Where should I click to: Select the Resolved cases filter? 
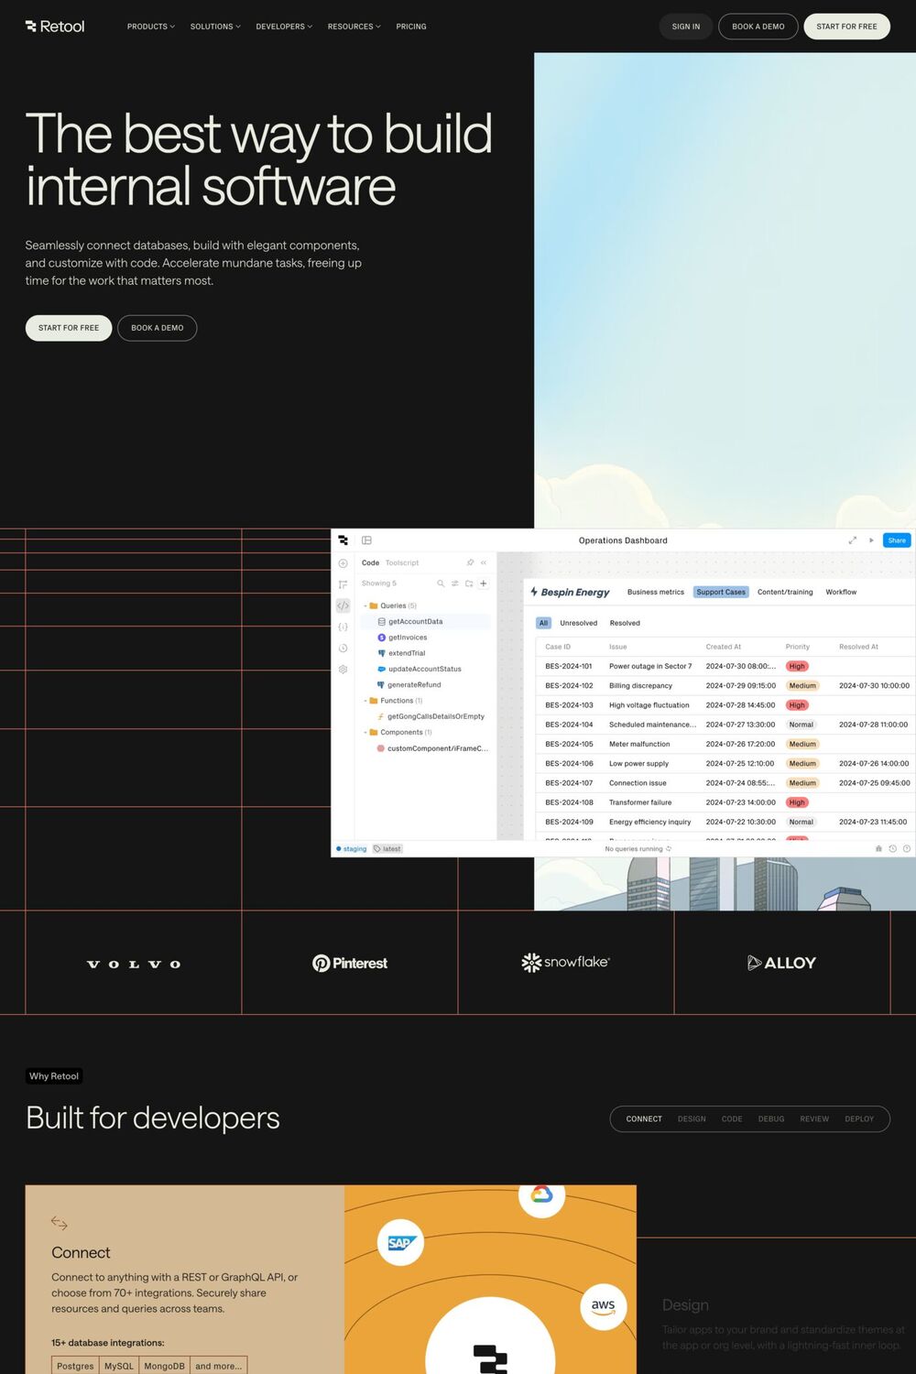click(625, 623)
